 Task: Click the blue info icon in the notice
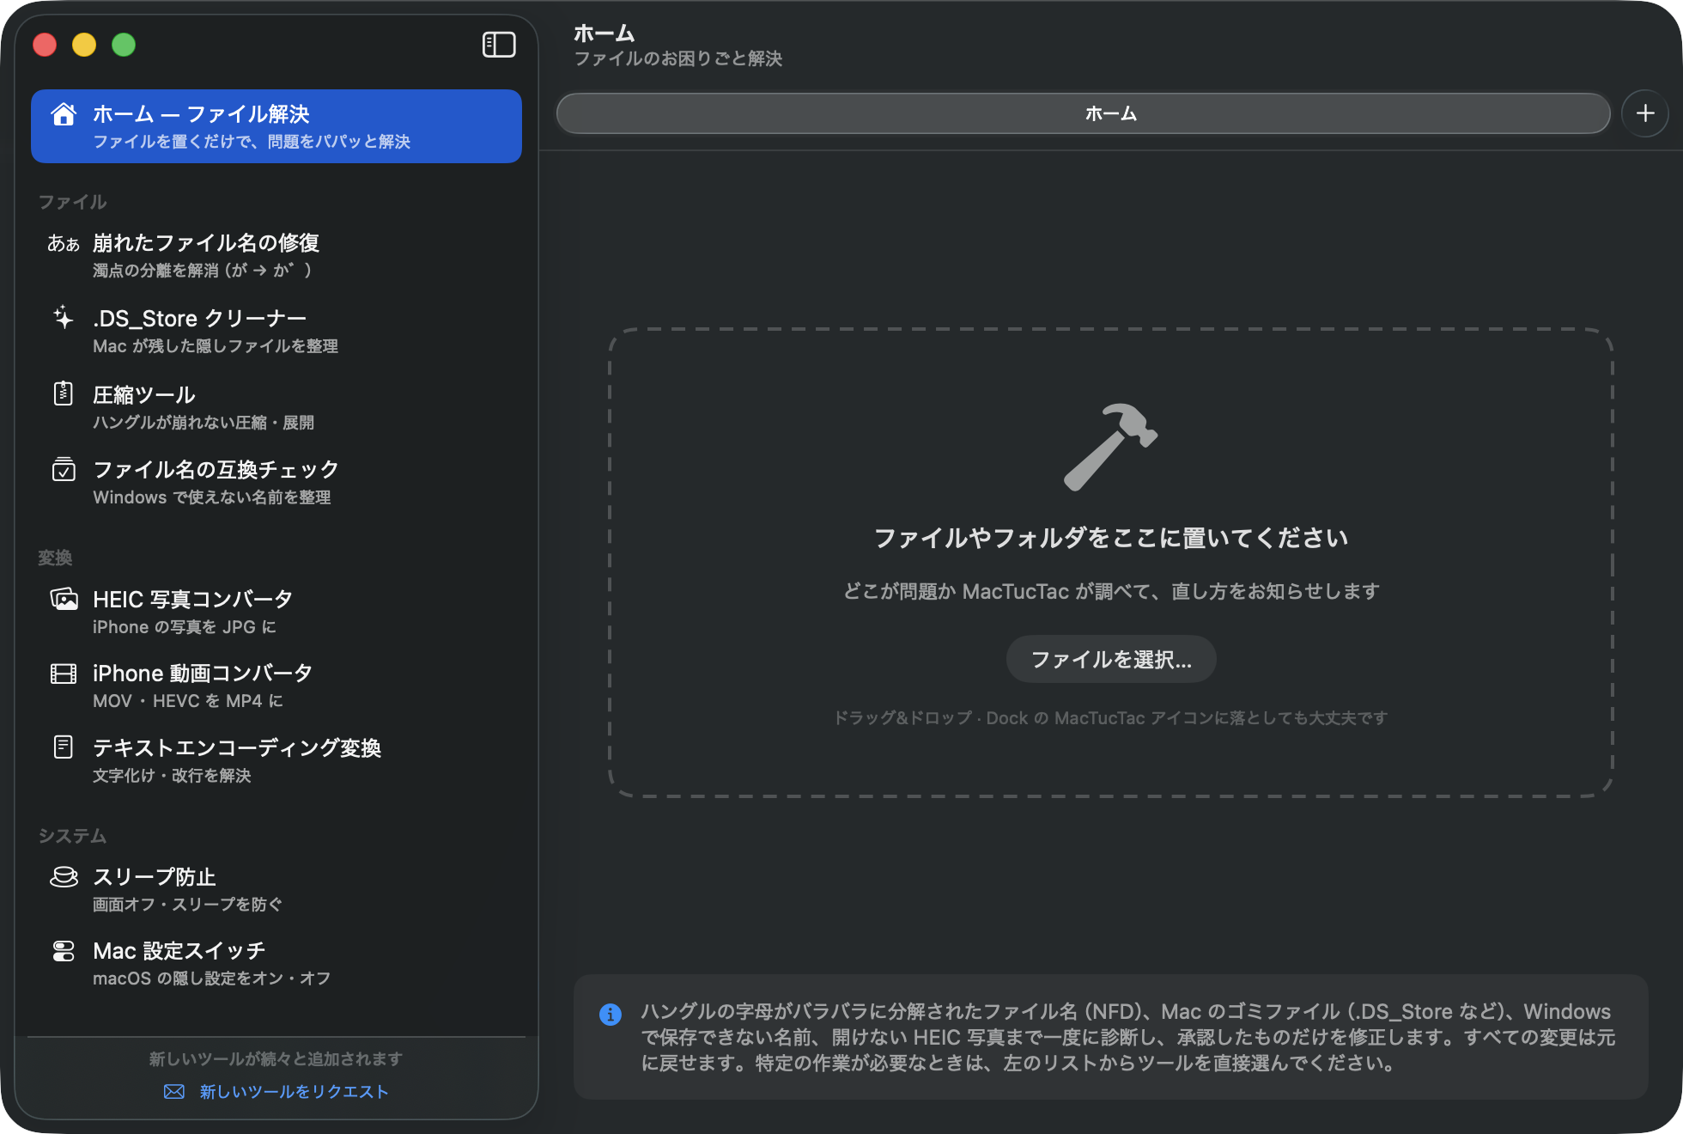[611, 1015]
